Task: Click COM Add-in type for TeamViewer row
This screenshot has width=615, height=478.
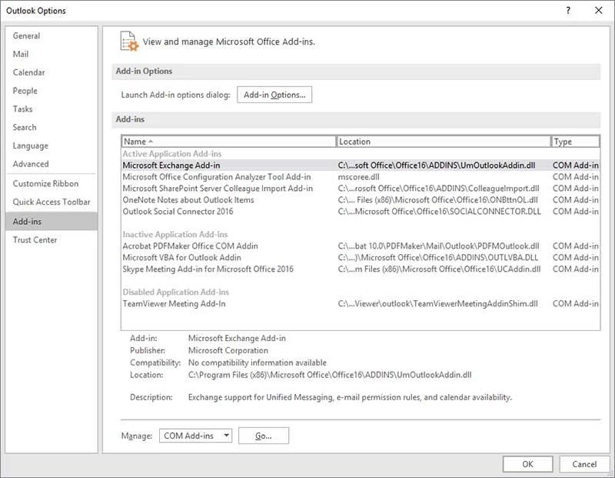Action: click(x=575, y=303)
